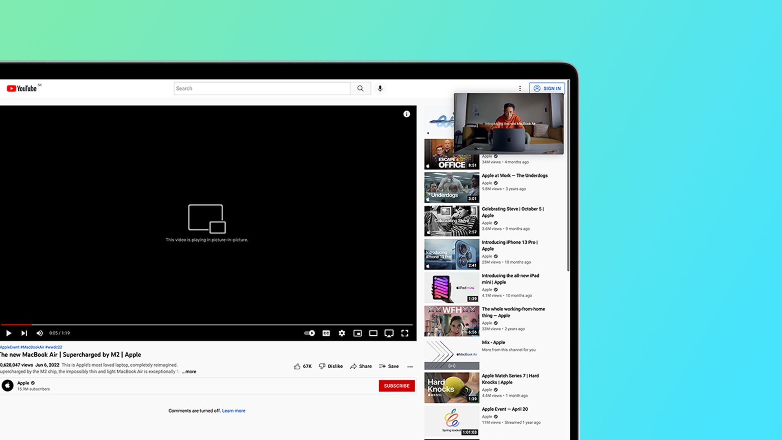This screenshot has height=440, width=782.
Task: Toggle the autoplay switch
Action: [x=310, y=333]
